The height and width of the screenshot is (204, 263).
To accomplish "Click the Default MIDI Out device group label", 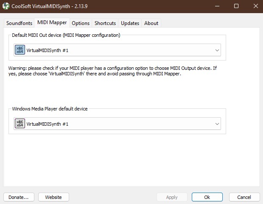I will click(66, 35).
